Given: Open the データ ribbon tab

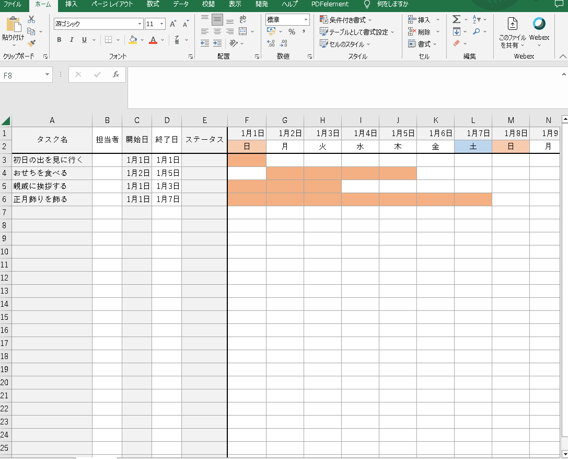Looking at the screenshot, I should (181, 4).
